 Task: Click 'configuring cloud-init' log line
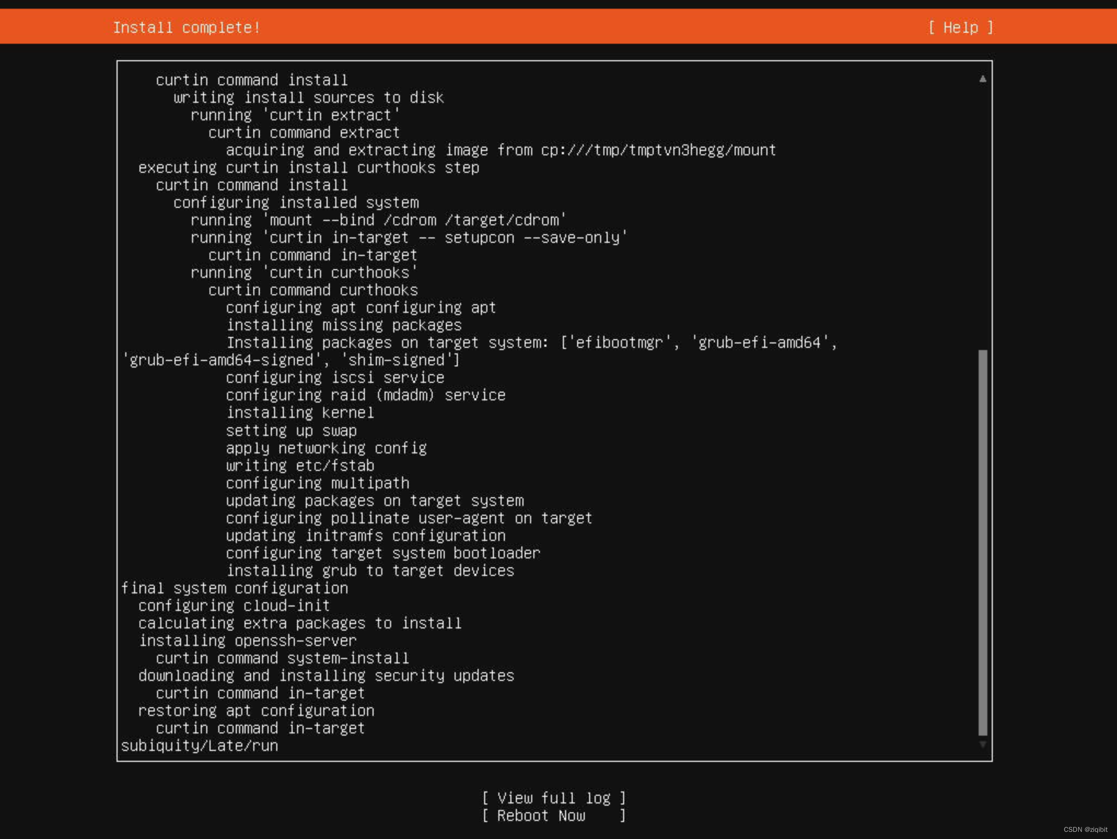[x=234, y=605]
